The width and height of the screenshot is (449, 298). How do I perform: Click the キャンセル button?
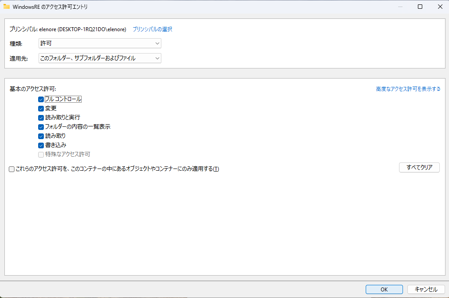coord(426,289)
